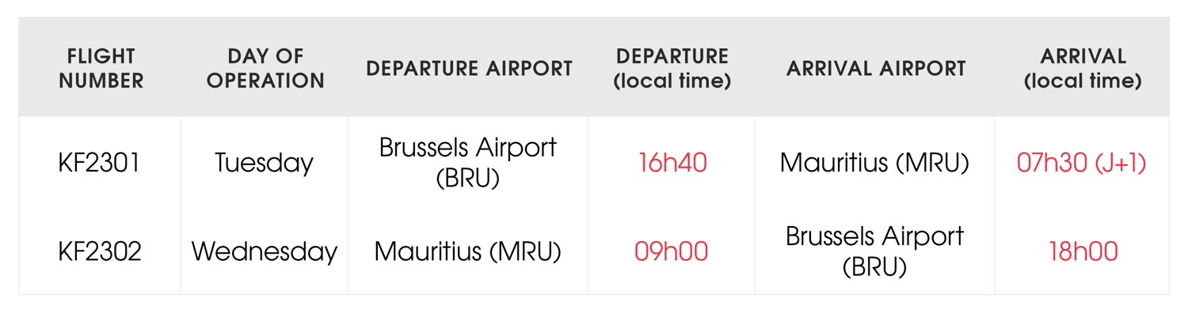This screenshot has height=313, width=1188.
Task: Click the word OPERATION in second header
Action: point(265,80)
